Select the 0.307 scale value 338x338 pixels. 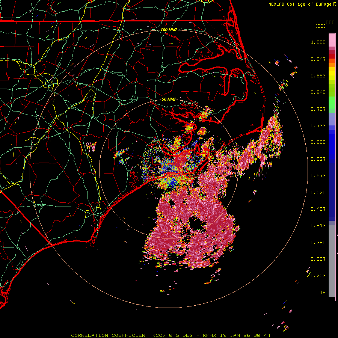(318, 259)
